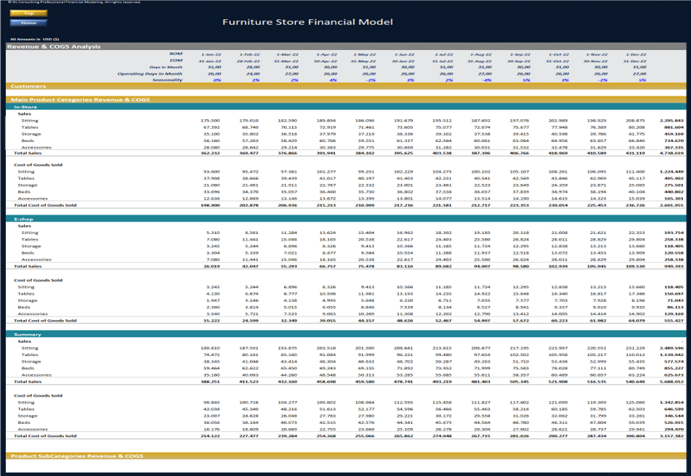Click the blue Home button
This screenshot has height=476, width=691.
(x=29, y=23)
